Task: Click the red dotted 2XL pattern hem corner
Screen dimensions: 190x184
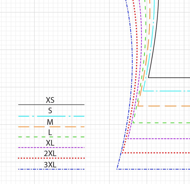Action: pos(122,153)
